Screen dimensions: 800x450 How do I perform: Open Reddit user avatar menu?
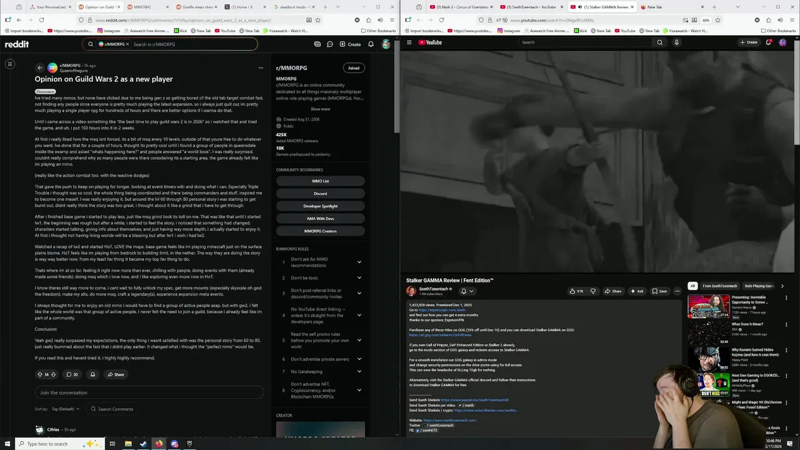(386, 44)
